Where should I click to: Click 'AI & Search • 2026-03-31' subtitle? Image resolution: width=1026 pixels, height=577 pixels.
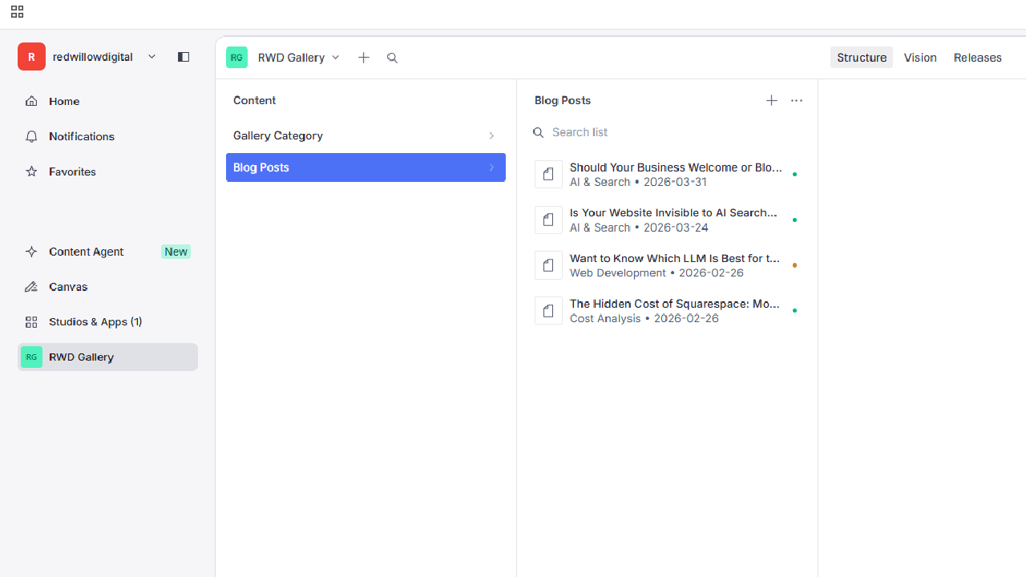point(638,182)
